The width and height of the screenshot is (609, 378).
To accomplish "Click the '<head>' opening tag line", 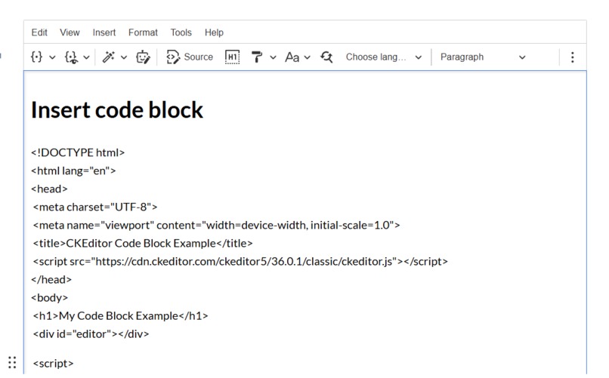I will coord(49,189).
